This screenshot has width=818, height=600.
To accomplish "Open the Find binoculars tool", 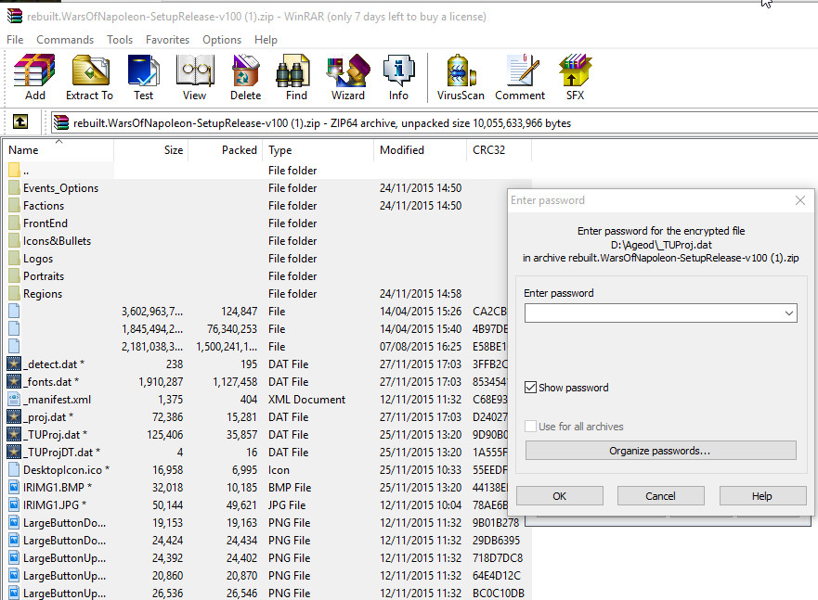I will click(x=296, y=77).
